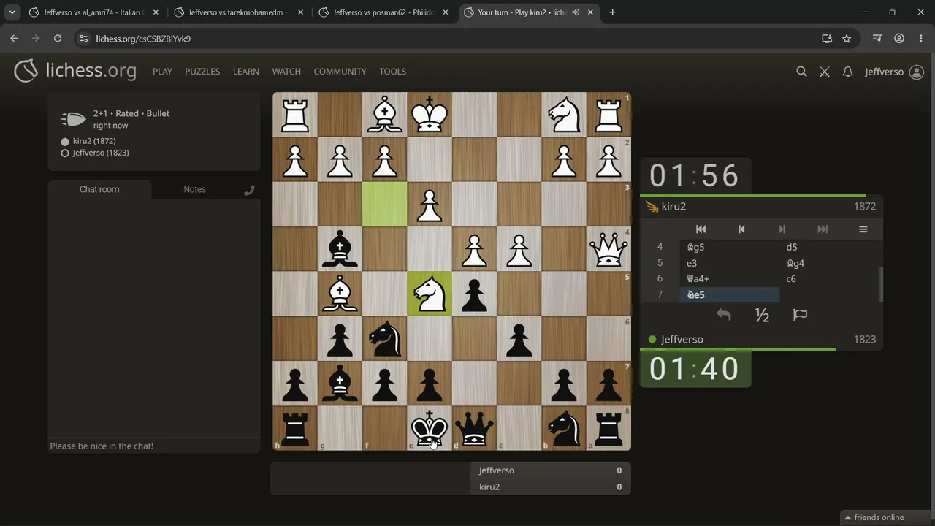Jump to the last move

[823, 229]
